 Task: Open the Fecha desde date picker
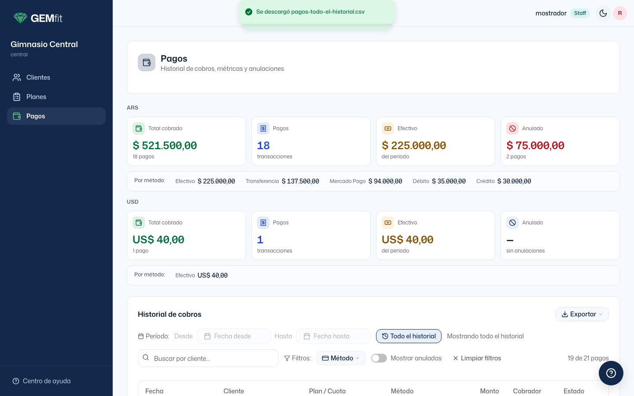coord(234,336)
